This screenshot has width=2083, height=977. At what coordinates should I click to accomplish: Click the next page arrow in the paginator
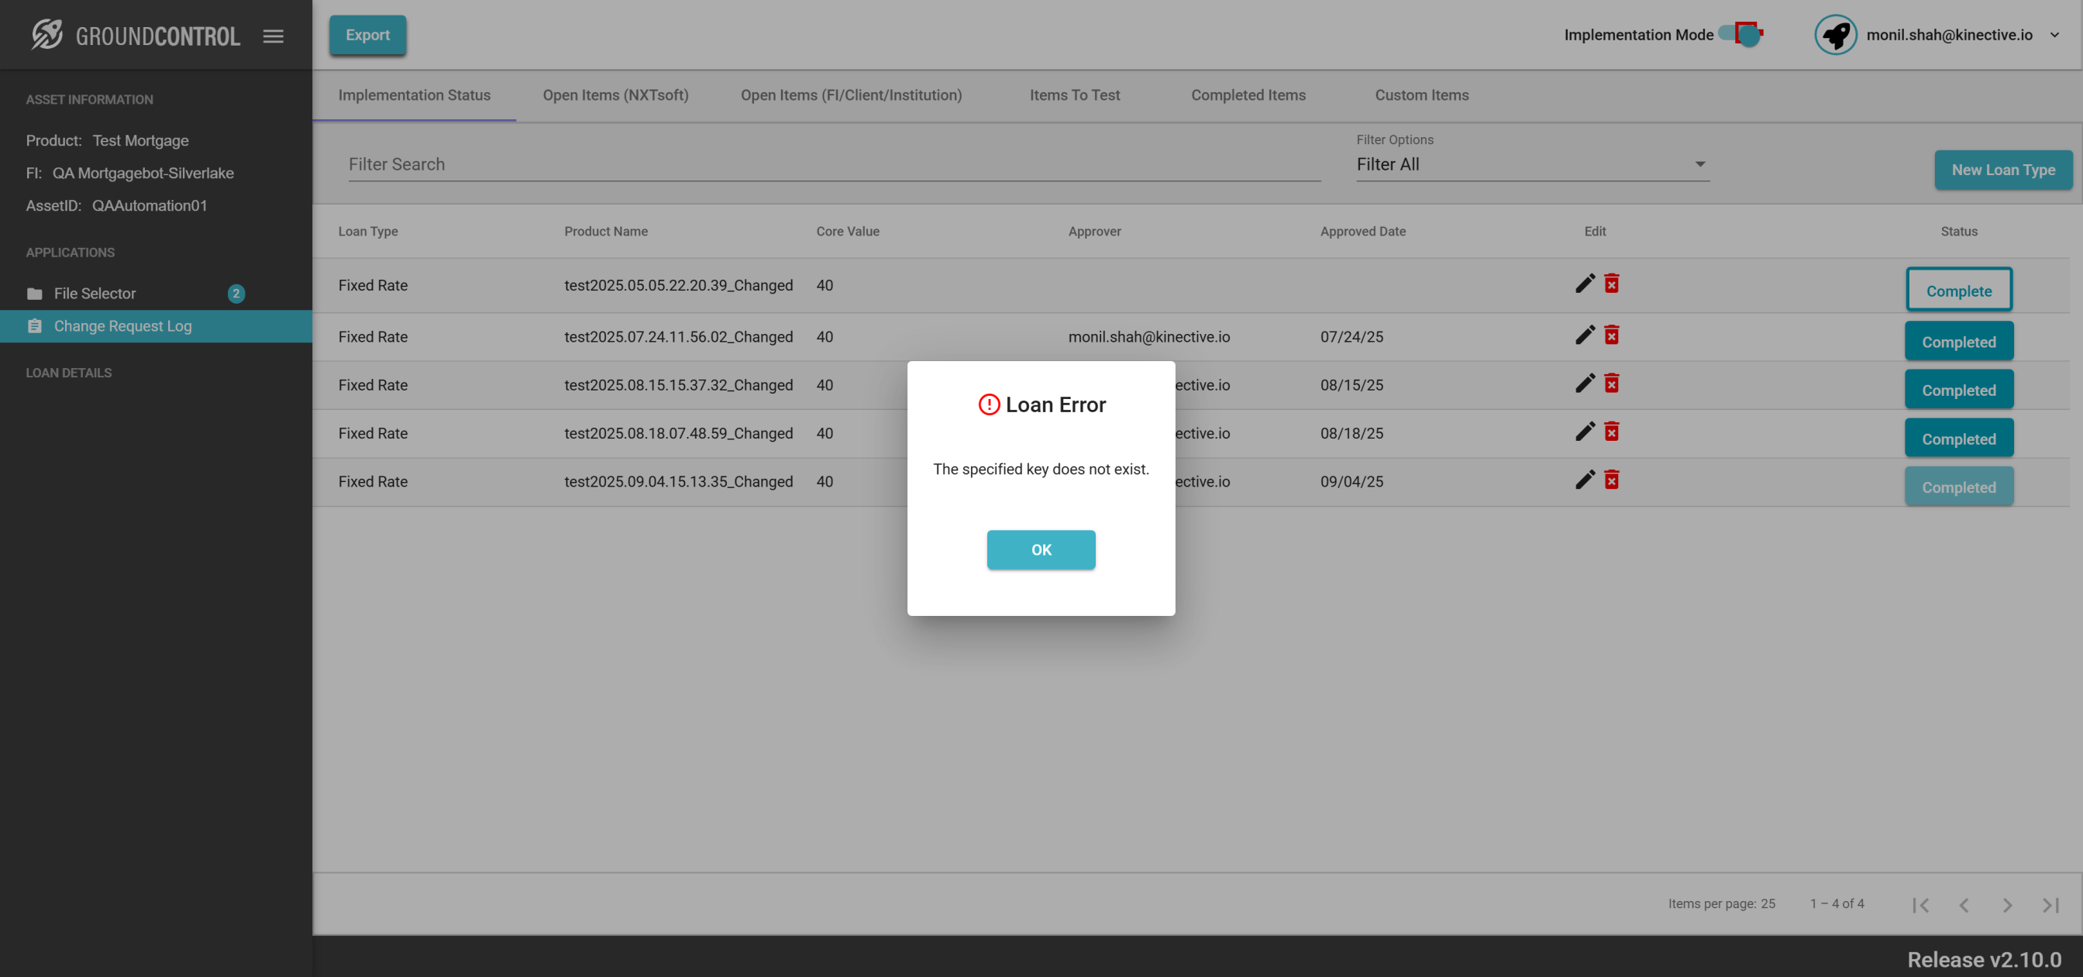coord(2007,904)
